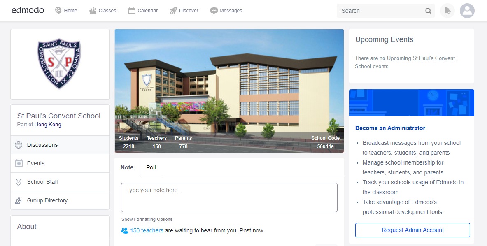Click the School Staff pin icon
Viewport: 487px width, 246px height.
pyautogui.click(x=19, y=182)
